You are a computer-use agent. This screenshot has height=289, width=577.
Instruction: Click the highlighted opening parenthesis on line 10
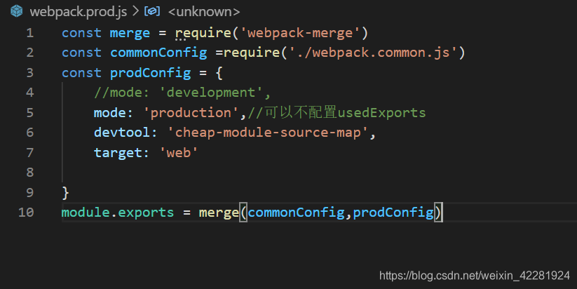coord(243,213)
